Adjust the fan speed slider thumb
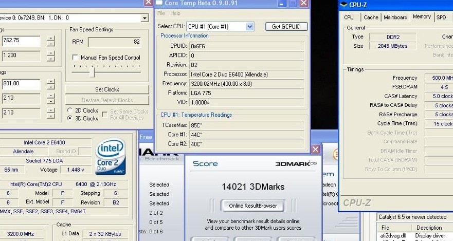Screen dimensions: 453x241 [x=92, y=72]
